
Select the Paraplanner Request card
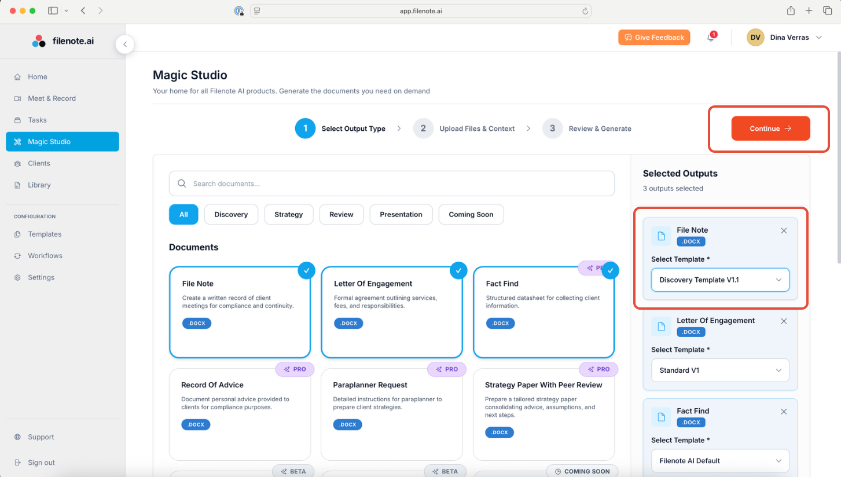392,414
